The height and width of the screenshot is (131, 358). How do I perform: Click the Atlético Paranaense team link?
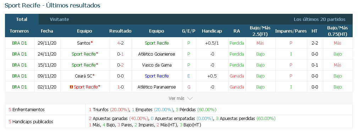click(156, 87)
